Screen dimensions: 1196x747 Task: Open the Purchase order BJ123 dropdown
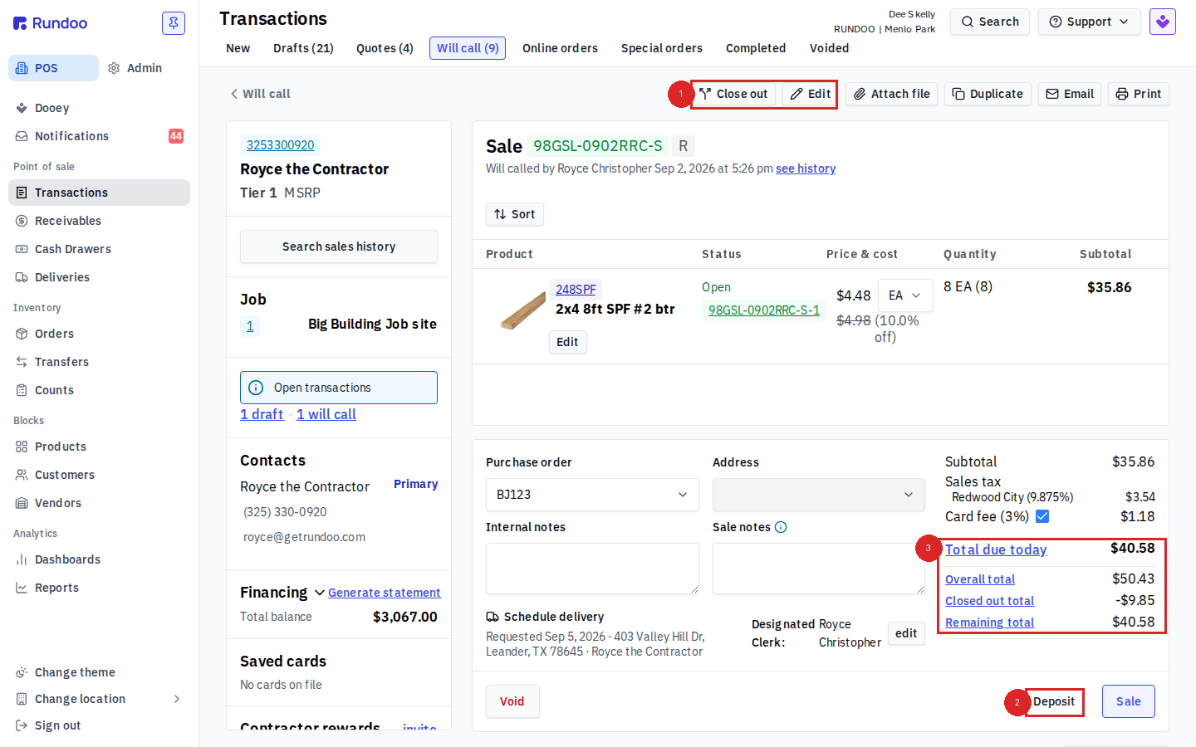click(x=592, y=495)
